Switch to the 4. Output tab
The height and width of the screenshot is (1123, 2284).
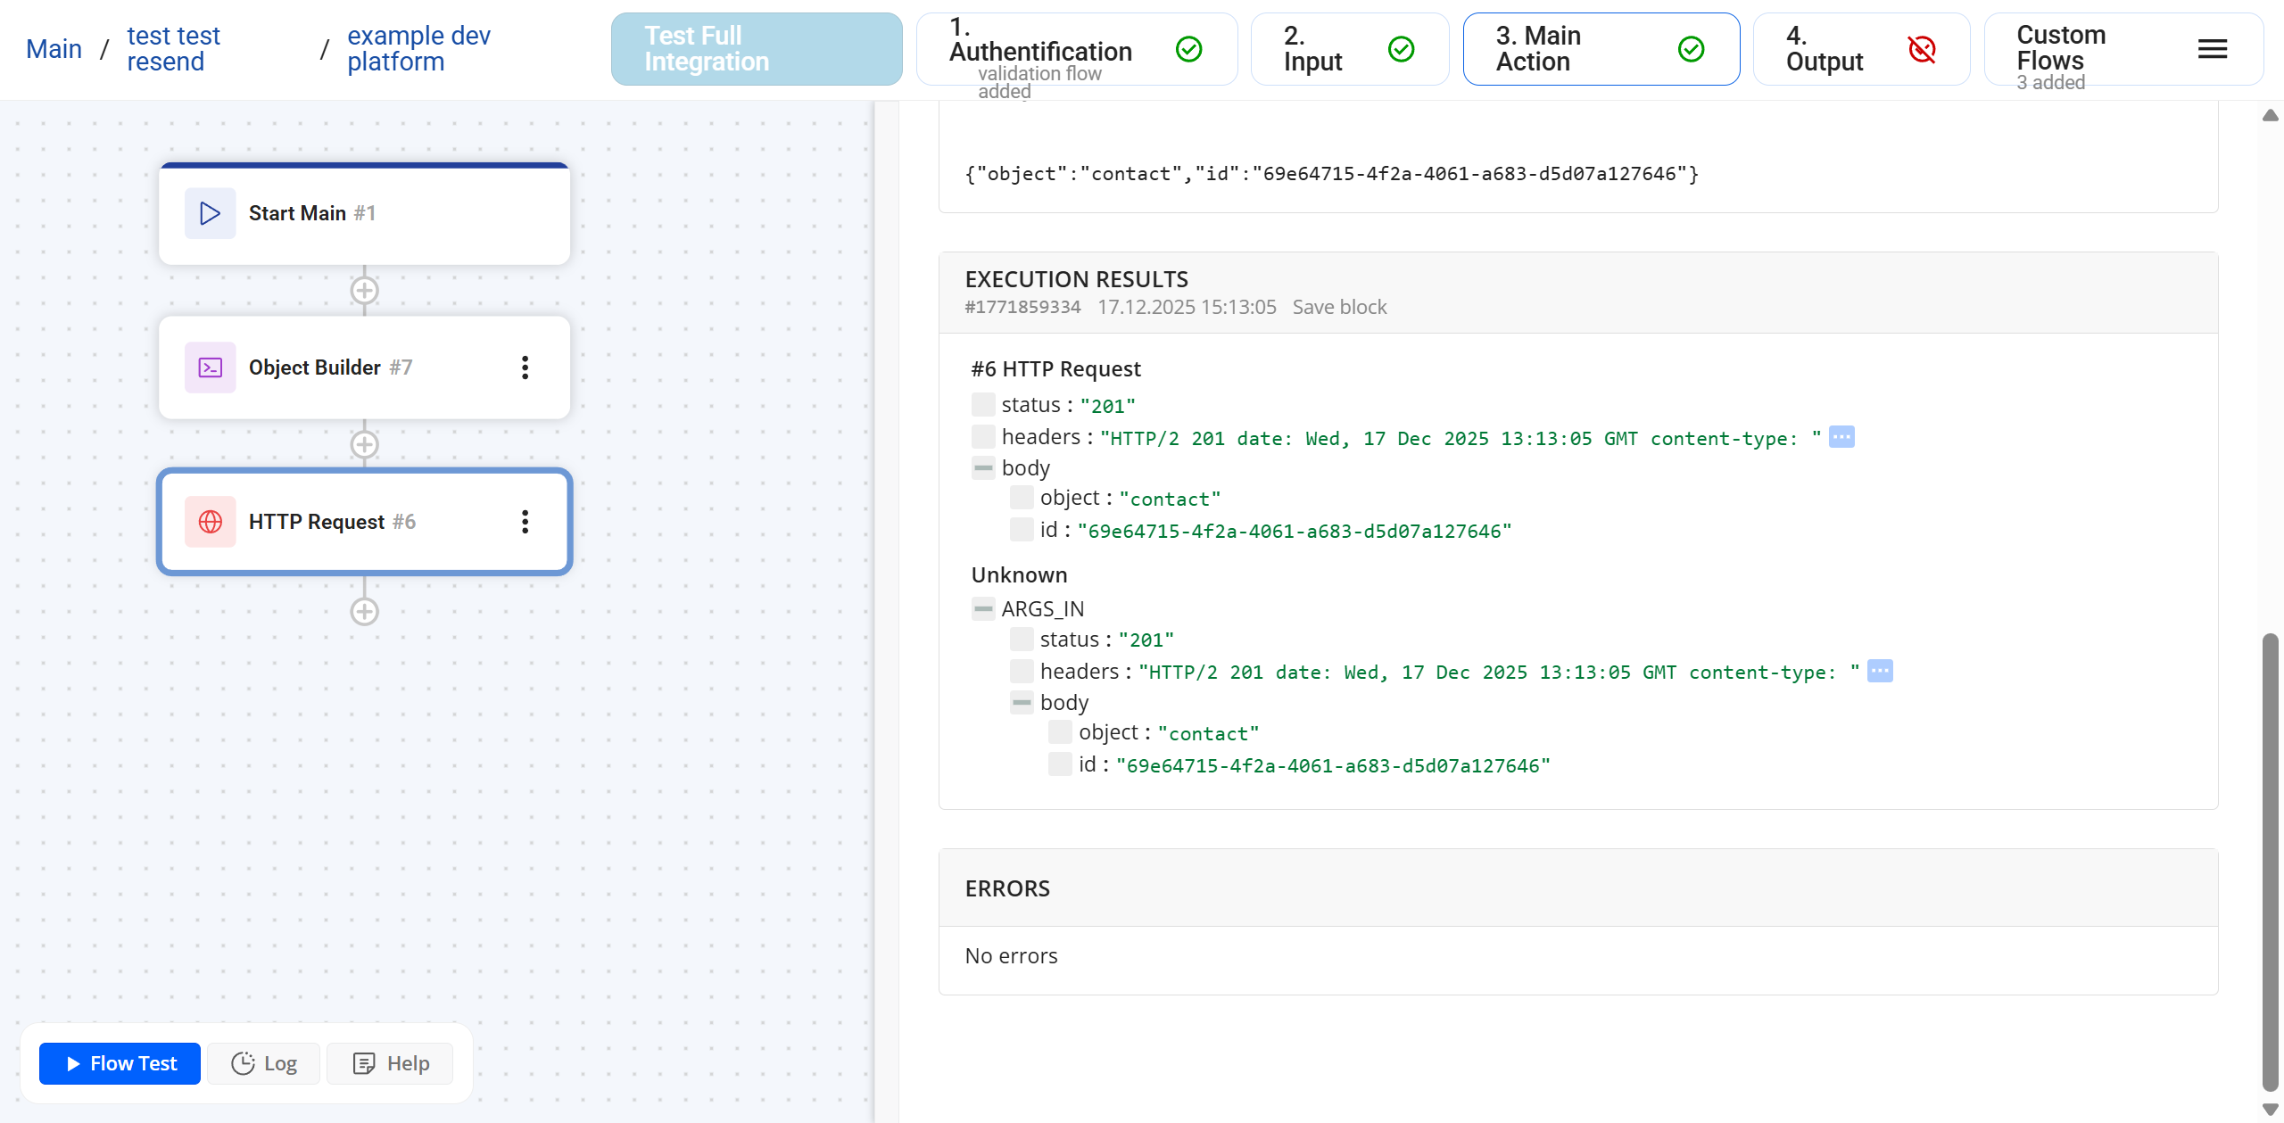tap(1860, 49)
